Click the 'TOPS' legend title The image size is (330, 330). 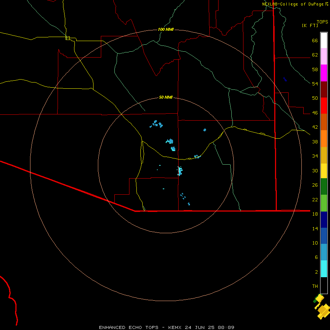[322, 22]
